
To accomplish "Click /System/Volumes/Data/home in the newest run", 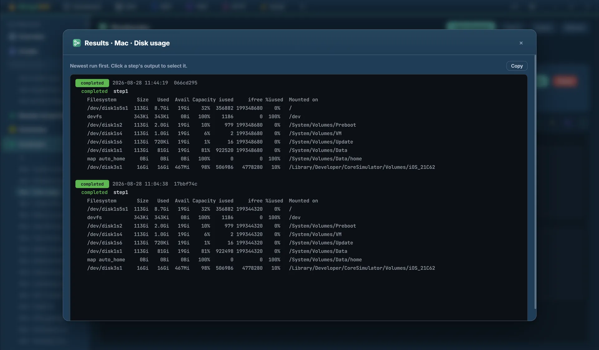I will click(x=325, y=159).
